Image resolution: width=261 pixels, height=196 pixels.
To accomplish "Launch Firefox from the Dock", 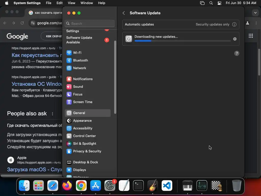I will pyautogui.click(x=67, y=186).
